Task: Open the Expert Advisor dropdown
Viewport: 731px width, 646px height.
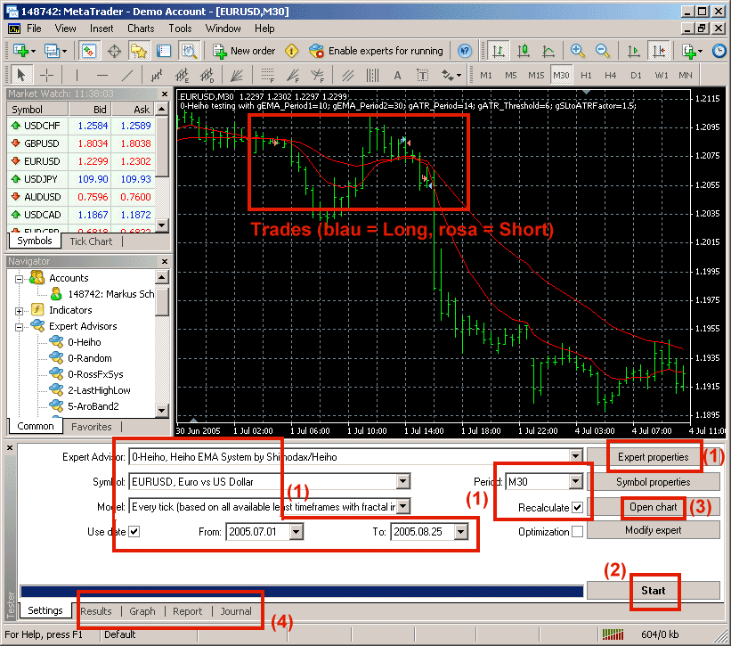Action: (x=576, y=457)
